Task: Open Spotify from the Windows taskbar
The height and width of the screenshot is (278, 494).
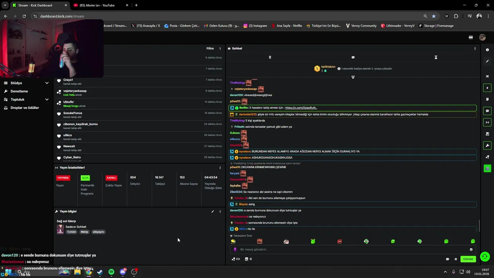Action: pos(112,272)
